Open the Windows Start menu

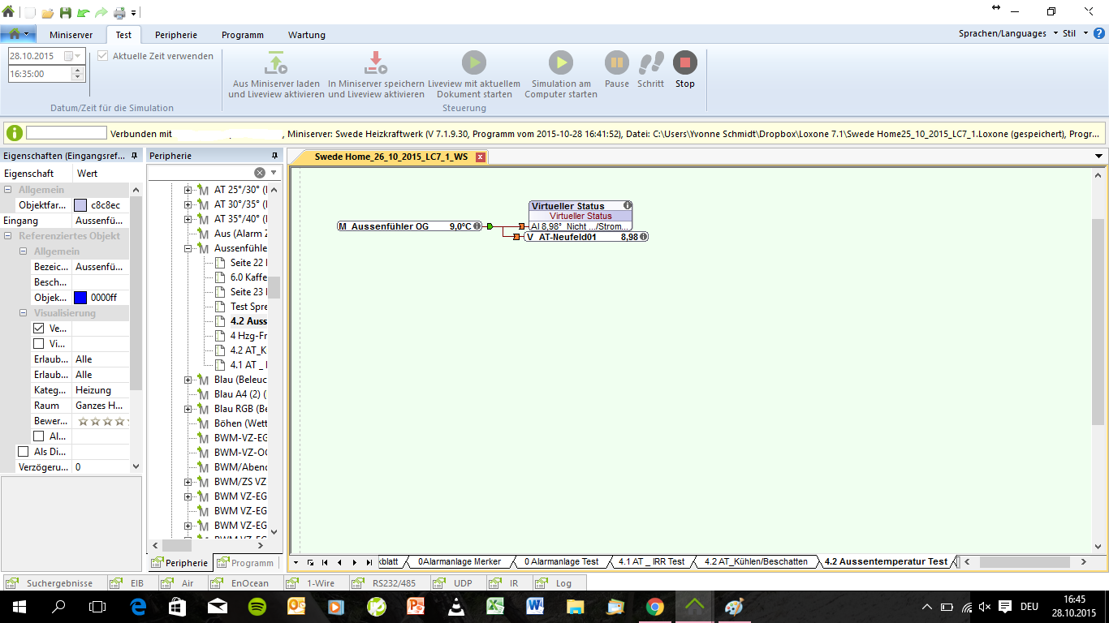click(x=19, y=606)
